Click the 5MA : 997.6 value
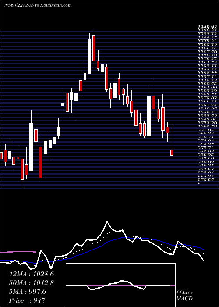219x307 pixels. coord(28,292)
